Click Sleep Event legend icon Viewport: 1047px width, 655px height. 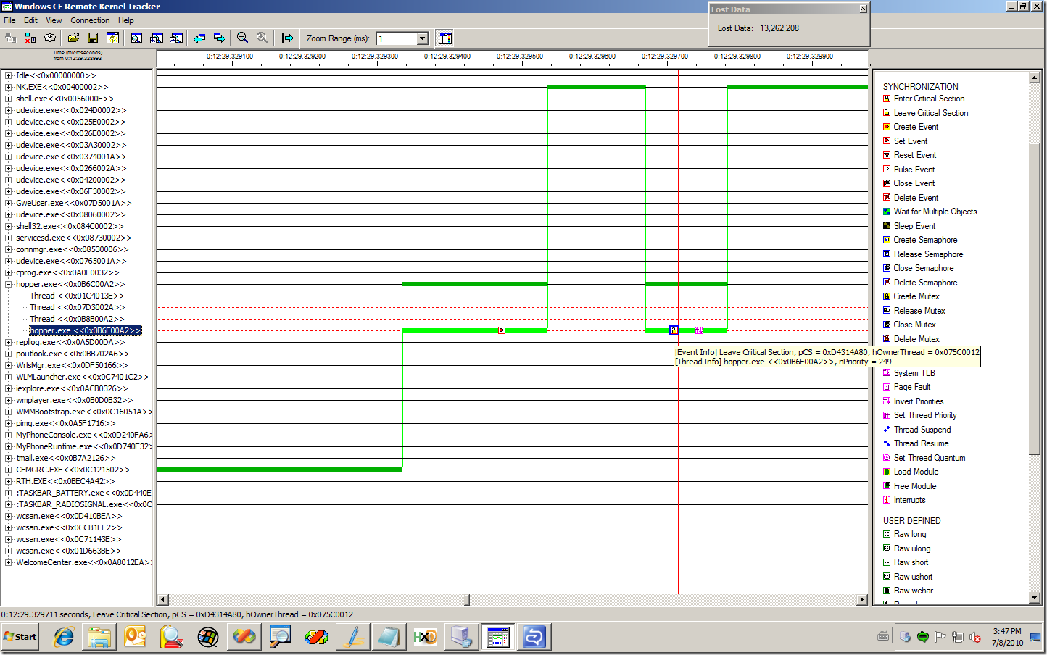tap(887, 225)
